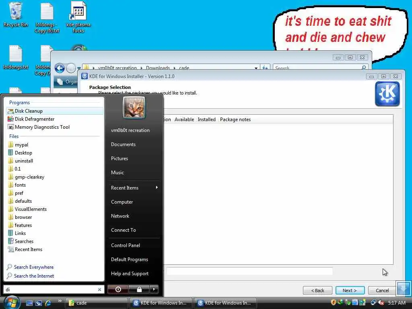Click the Windows Start orb
412x309 pixels.
click(x=12, y=303)
